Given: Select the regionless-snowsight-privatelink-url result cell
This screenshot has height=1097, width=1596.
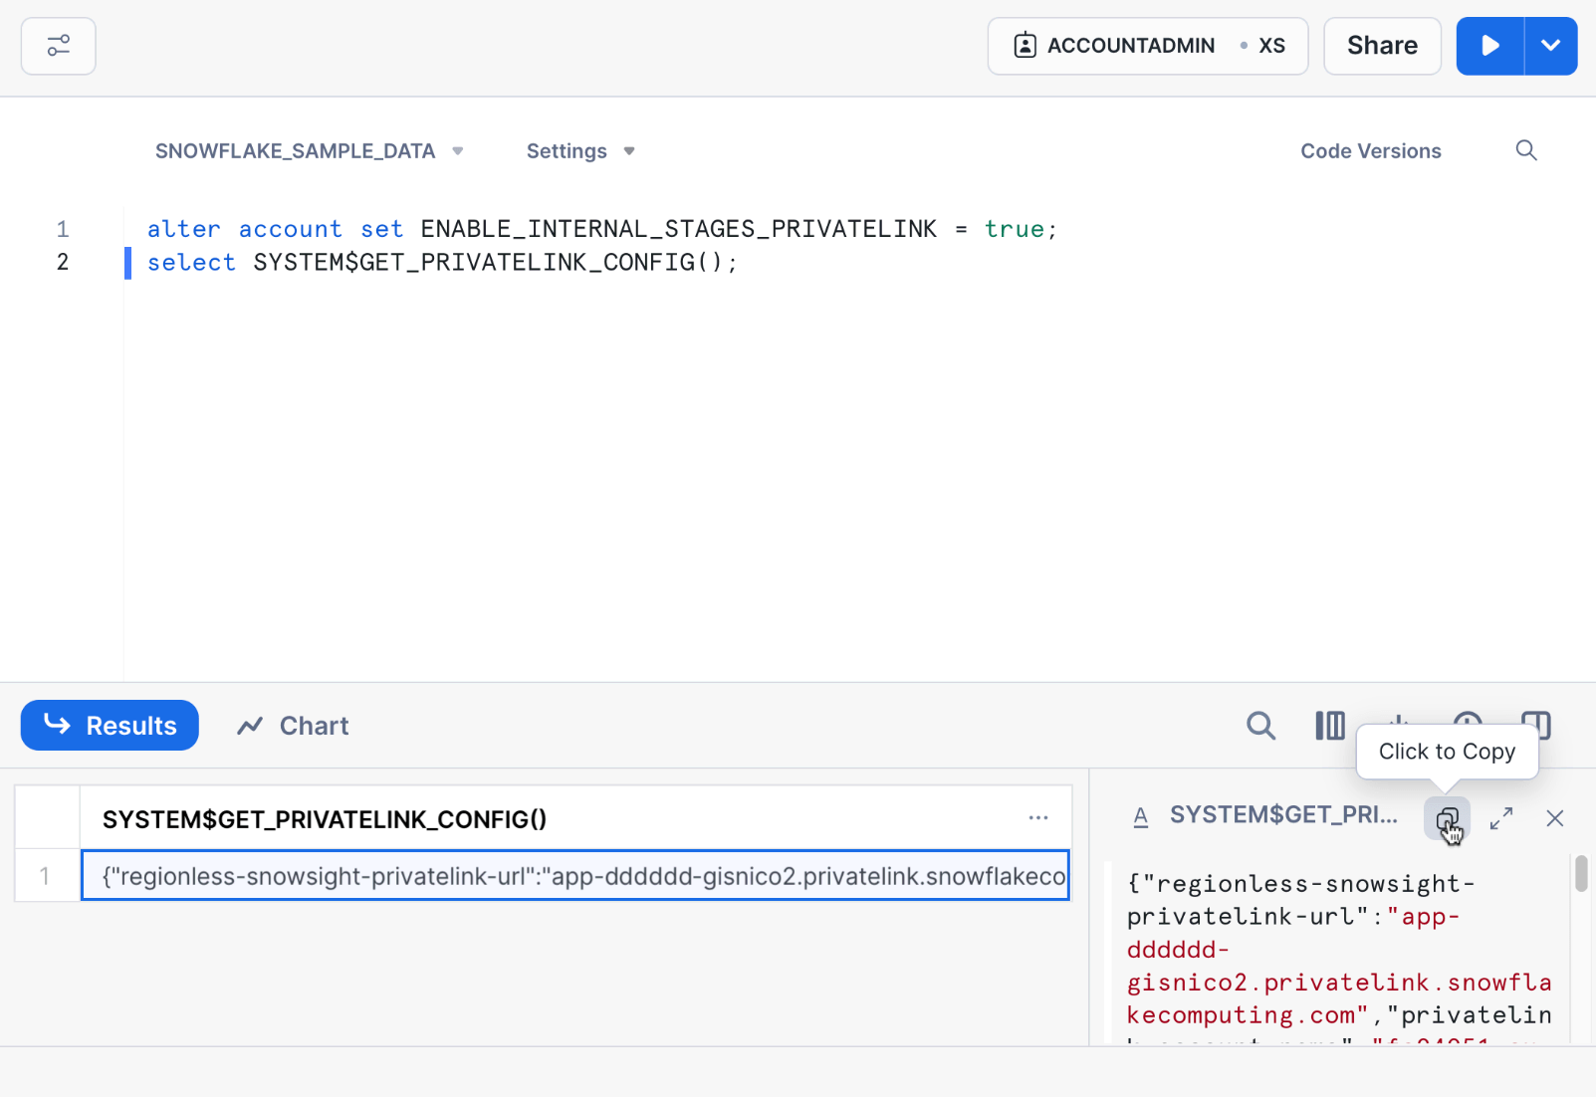Looking at the screenshot, I should pos(574,876).
